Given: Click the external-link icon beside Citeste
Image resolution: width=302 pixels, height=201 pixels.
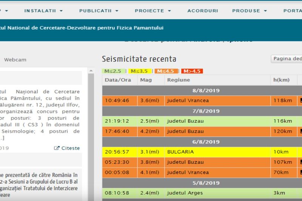Looking at the screenshot, I should tap(57, 148).
